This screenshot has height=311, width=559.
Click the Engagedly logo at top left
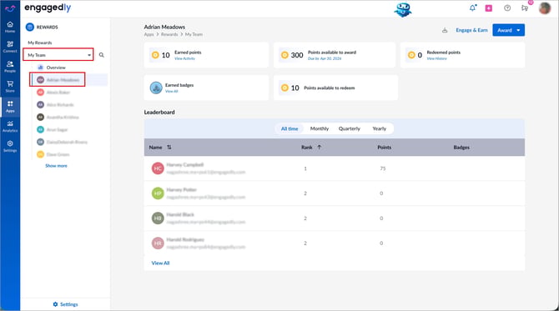point(48,8)
